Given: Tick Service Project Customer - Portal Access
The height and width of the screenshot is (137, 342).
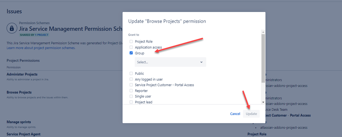Looking at the screenshot, I should click(131, 85).
